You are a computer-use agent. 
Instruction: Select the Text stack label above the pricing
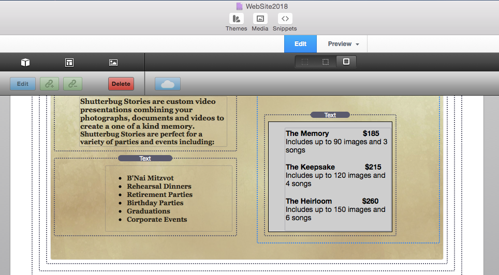(x=330, y=115)
